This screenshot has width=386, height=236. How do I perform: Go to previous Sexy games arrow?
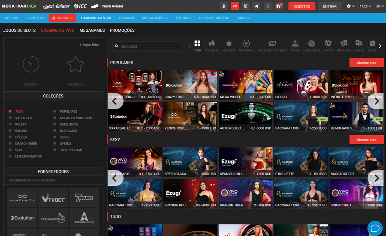pyautogui.click(x=115, y=178)
